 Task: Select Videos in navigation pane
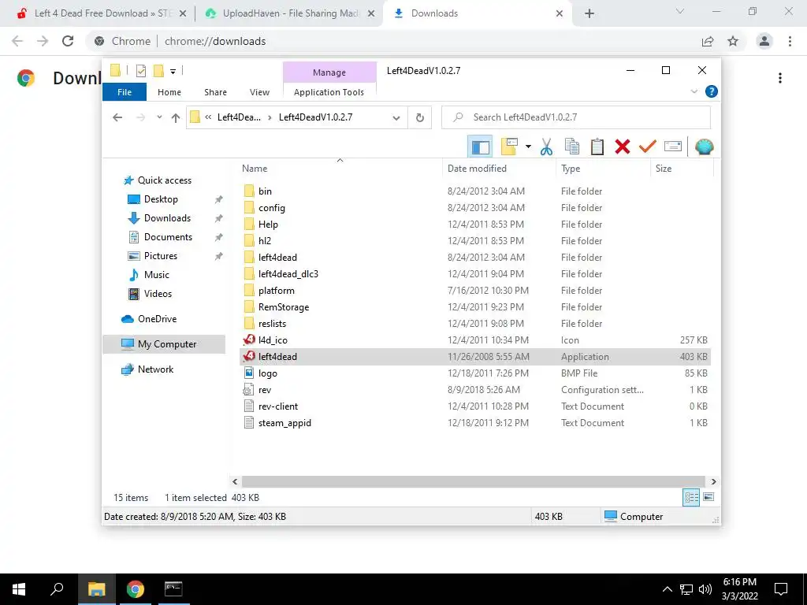(158, 294)
